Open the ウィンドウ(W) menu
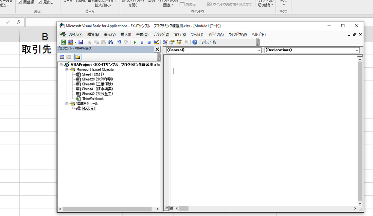This screenshot has height=216, width=373. point(238,35)
